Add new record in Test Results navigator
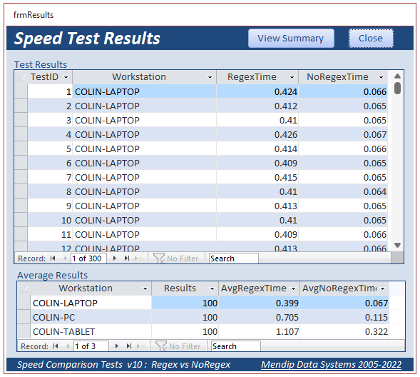The width and height of the screenshot is (420, 377). 139,258
